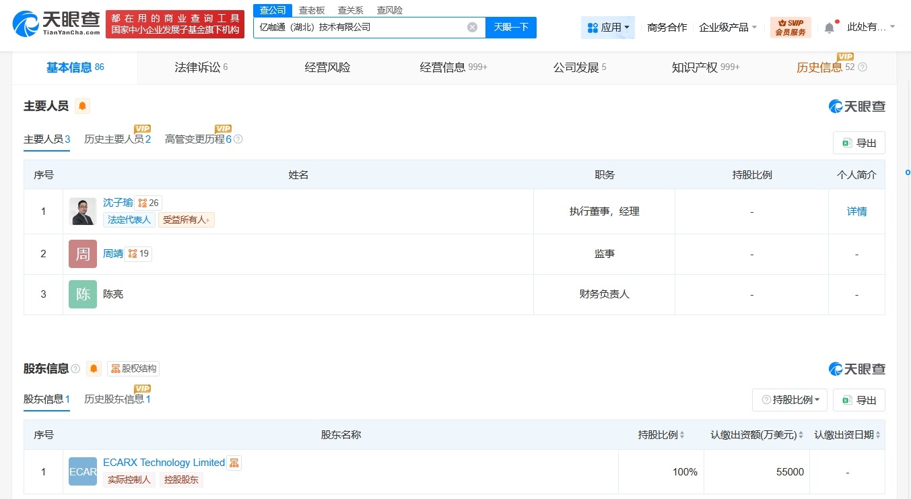
Task: Clear the search box with the X icon
Action: click(471, 28)
